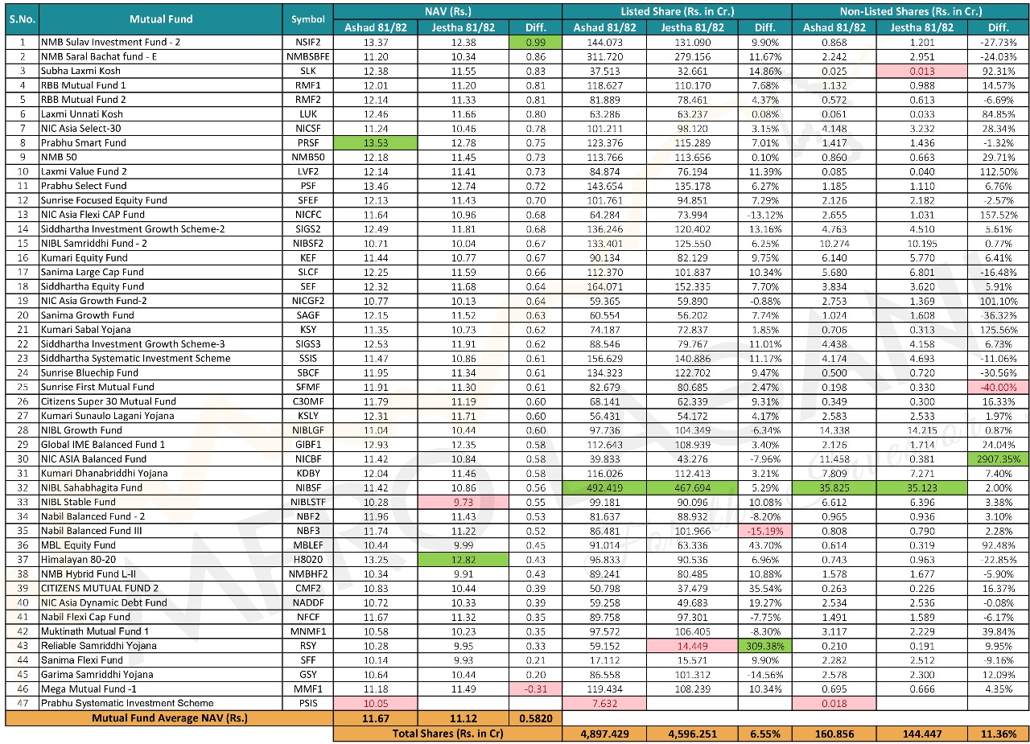Viewport: 1030px width, 744px height.
Task: Click the 'Total Shares (Rs. in Cr)' label
Action: tap(447, 734)
